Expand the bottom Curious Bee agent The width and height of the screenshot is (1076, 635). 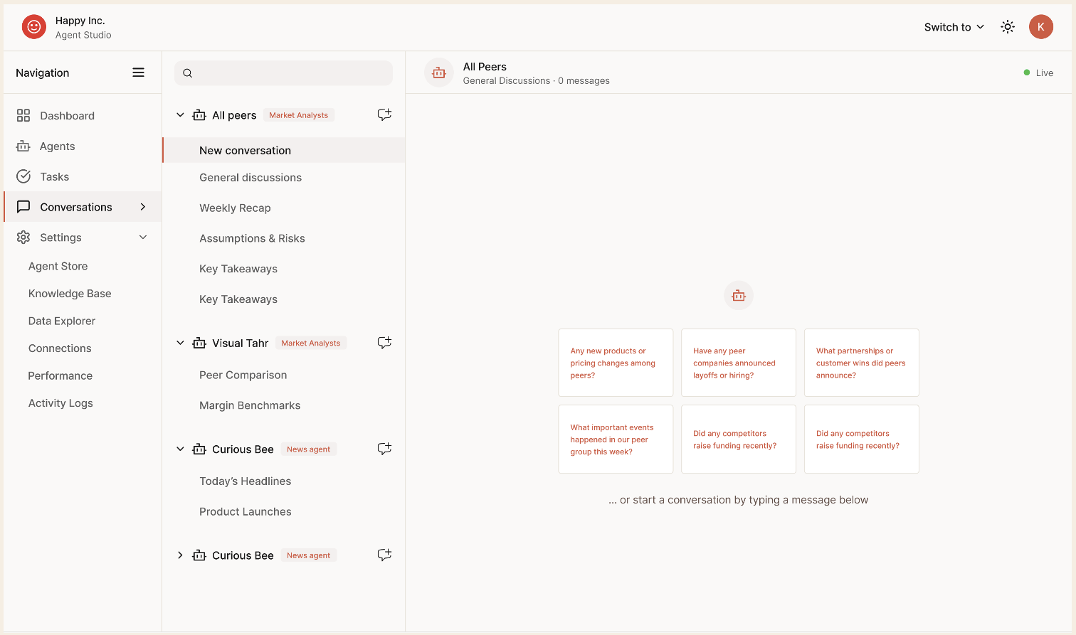pyautogui.click(x=180, y=555)
